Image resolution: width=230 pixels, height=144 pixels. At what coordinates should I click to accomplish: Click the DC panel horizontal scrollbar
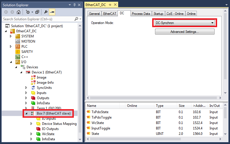154,98
